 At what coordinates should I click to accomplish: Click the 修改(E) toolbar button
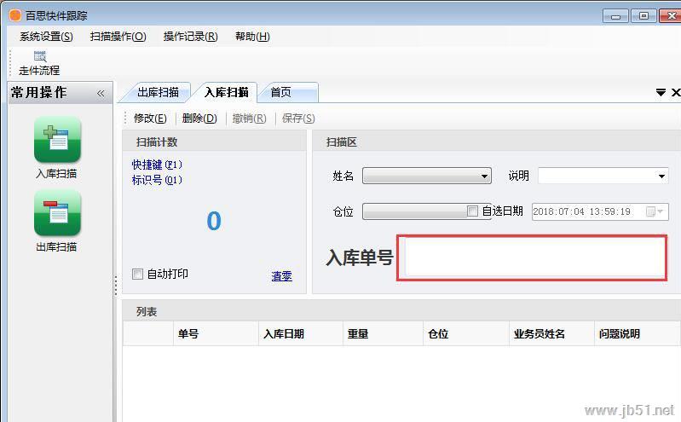[150, 119]
